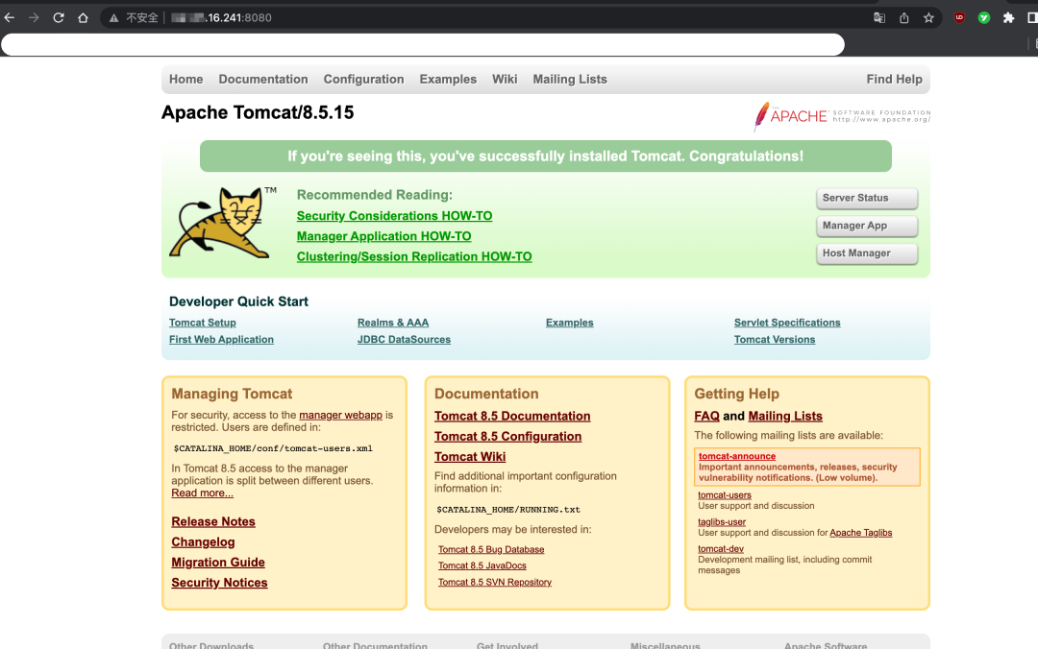Open the Examples nav item

(x=448, y=80)
